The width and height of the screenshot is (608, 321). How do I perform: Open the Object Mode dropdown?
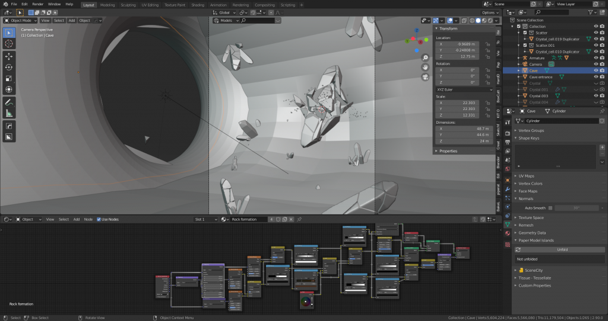point(21,21)
